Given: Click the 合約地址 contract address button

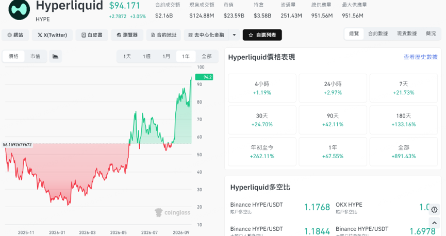Looking at the screenshot, I should pos(163,35).
